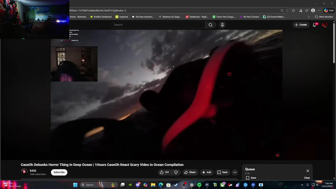Open Microsoft Store from the taskbar

click(x=169, y=185)
